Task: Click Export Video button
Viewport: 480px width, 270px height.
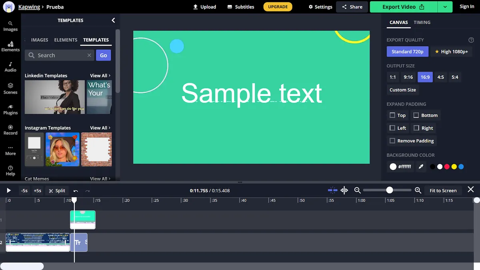Action: click(x=403, y=7)
